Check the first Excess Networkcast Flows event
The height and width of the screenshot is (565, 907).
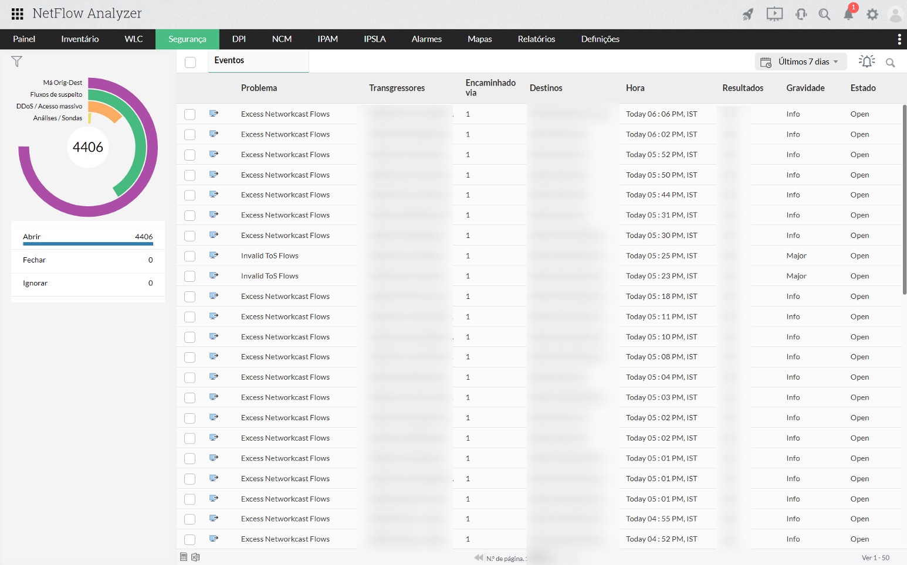point(189,114)
